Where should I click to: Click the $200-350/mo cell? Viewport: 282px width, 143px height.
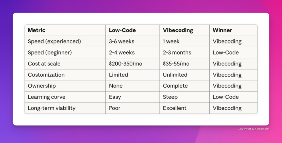126,64
